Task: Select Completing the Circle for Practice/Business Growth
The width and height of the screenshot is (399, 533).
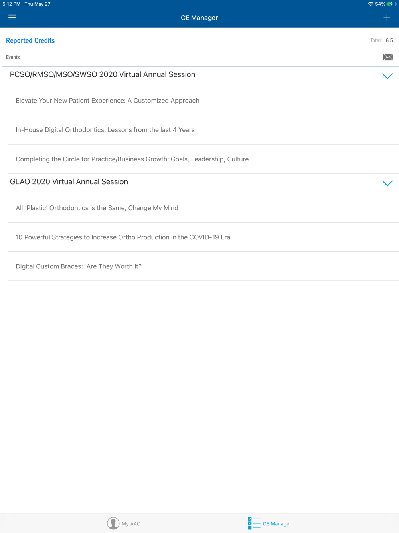Action: click(132, 159)
